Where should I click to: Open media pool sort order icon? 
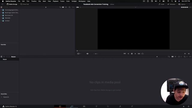[x=169, y=57]
